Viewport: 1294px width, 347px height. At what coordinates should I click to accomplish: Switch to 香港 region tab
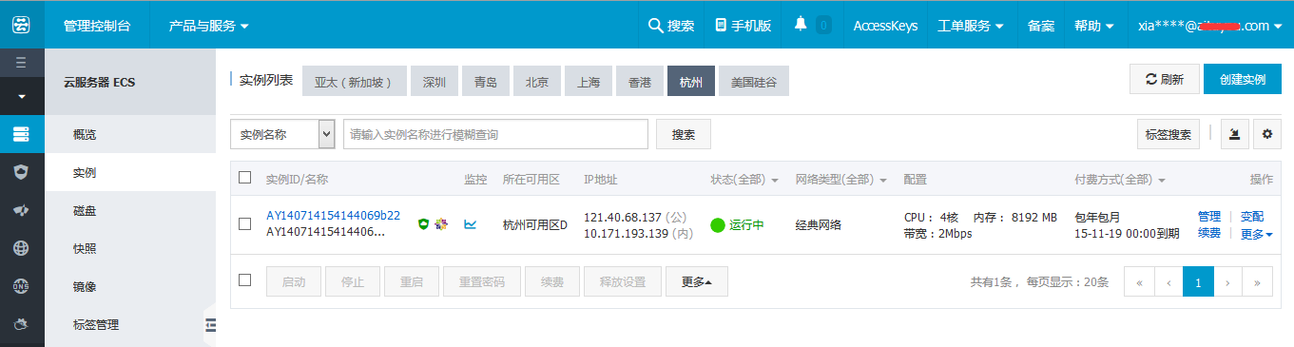coord(640,82)
